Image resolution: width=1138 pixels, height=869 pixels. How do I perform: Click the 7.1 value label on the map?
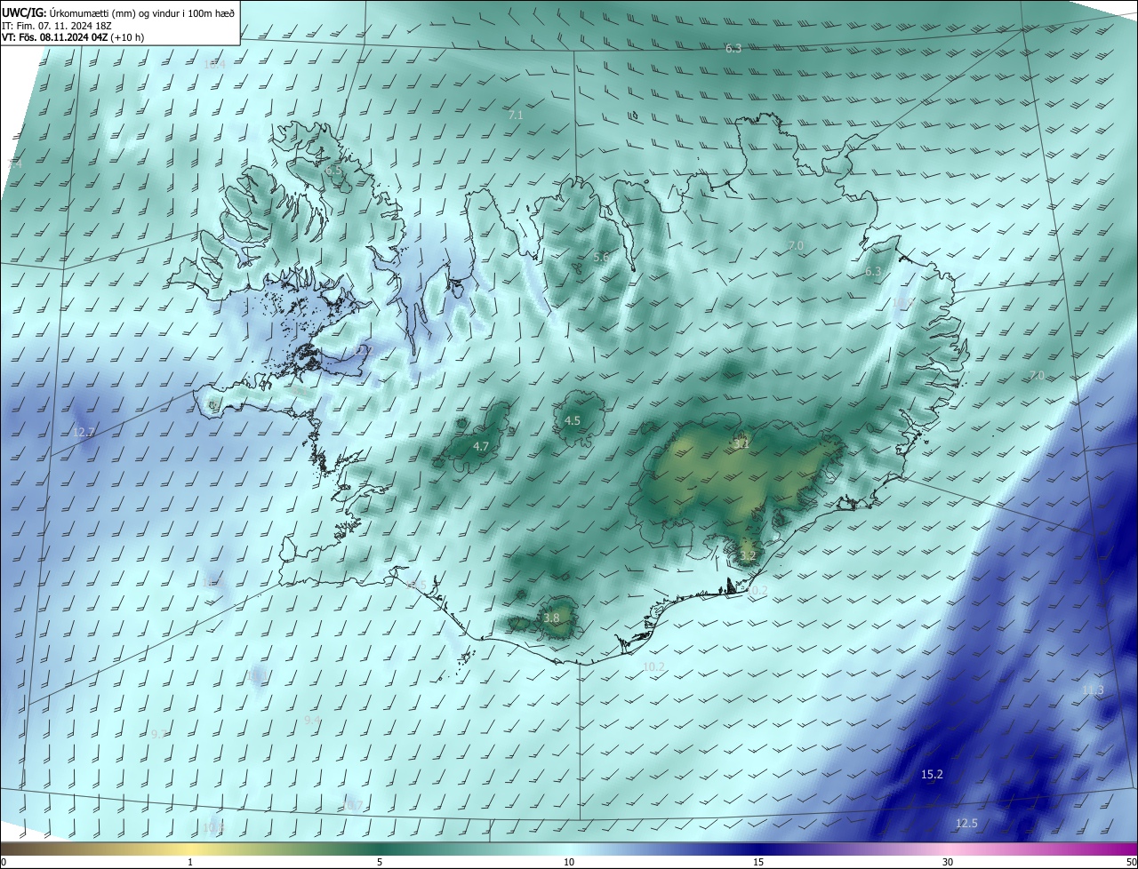click(x=516, y=116)
